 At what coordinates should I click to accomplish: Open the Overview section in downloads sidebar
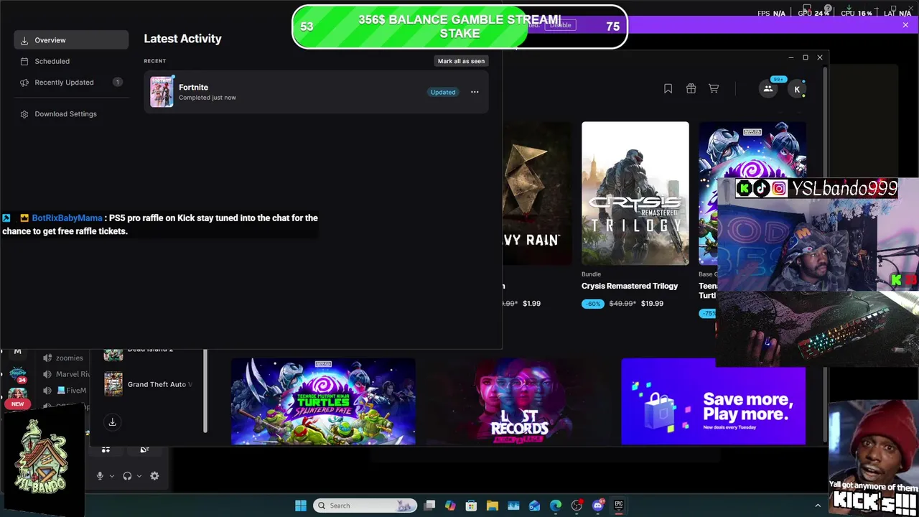71,40
